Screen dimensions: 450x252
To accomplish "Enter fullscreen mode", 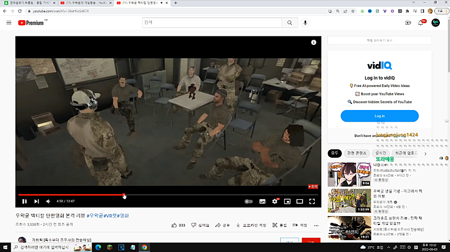I will coord(312,201).
